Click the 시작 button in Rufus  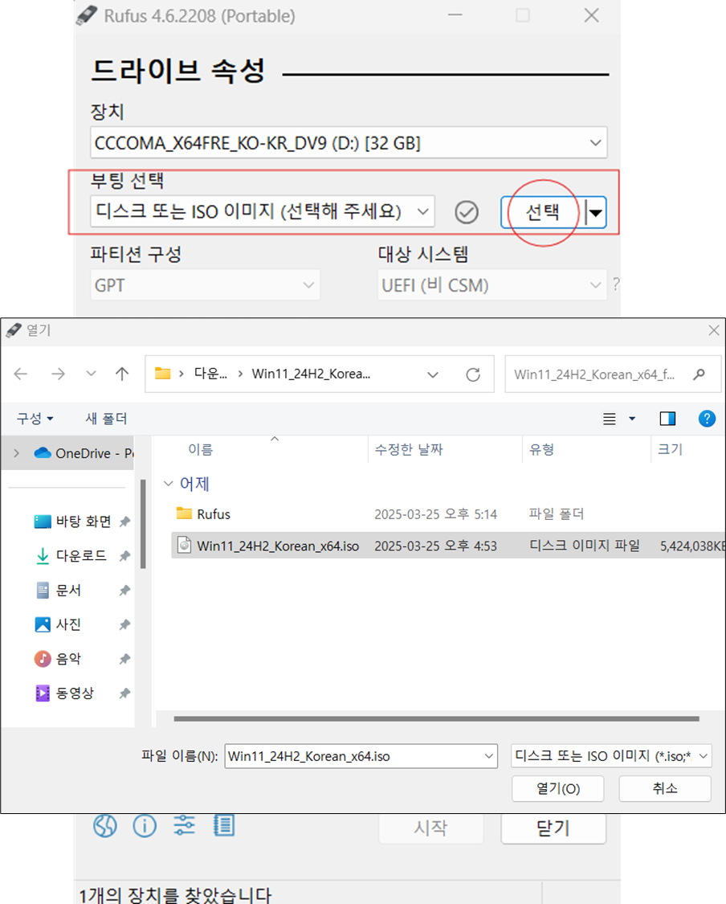[431, 828]
